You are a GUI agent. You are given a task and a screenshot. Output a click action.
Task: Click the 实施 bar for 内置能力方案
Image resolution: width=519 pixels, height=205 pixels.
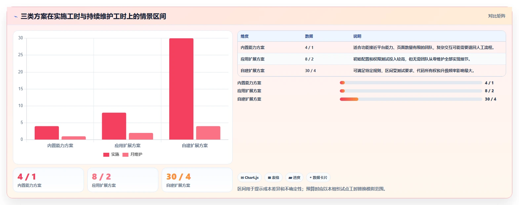click(x=47, y=133)
